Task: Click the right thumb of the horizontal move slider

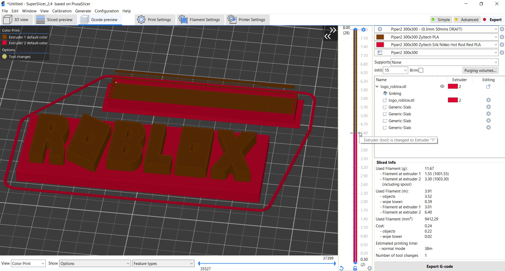Action: click(335, 263)
